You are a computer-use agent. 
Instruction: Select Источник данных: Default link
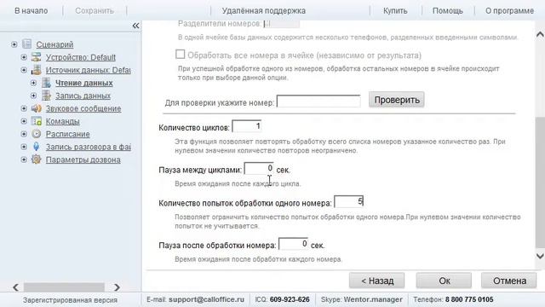click(89, 70)
